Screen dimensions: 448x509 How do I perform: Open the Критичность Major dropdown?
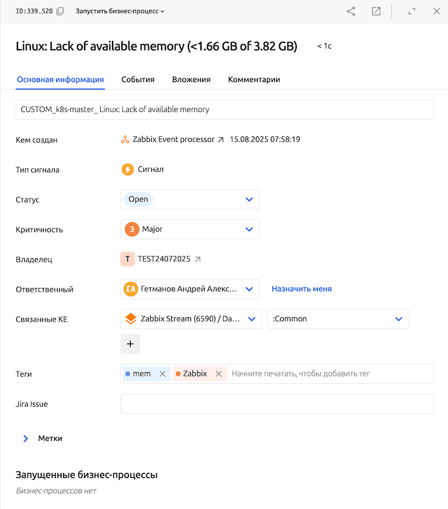tap(249, 230)
